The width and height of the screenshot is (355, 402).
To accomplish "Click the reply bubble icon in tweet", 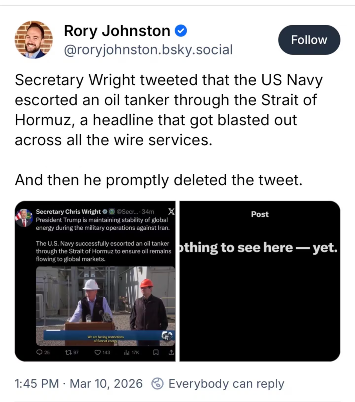I will [x=39, y=352].
